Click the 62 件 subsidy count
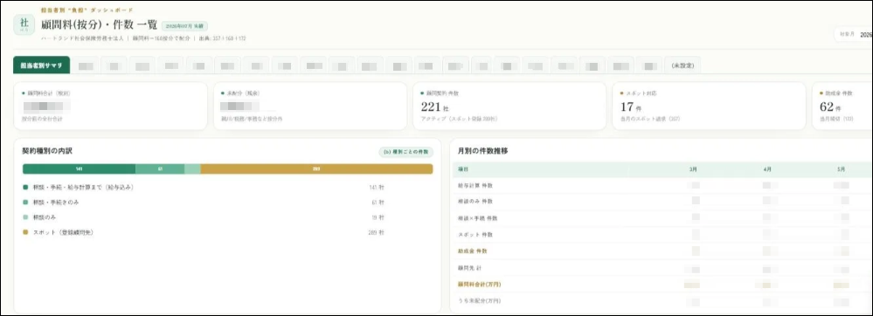This screenshot has width=873, height=316. coord(831,106)
